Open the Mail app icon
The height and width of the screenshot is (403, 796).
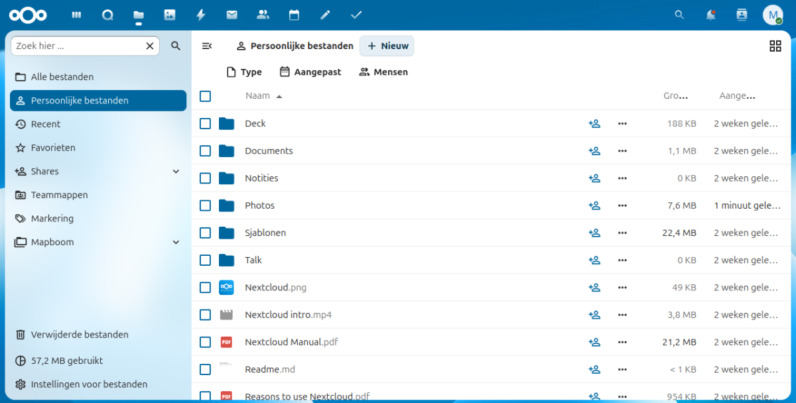point(232,15)
